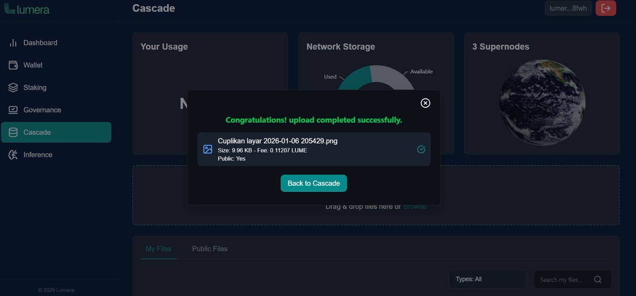
Task: Click the Public: Yes text
Action: click(x=232, y=159)
